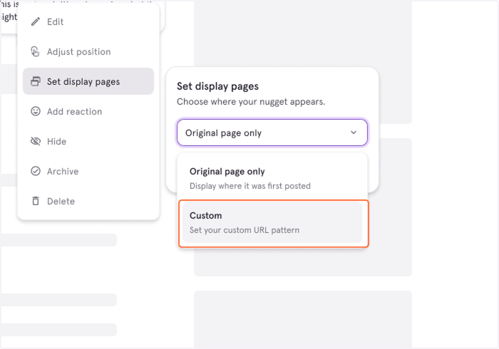Select Adjust position menu entry
The width and height of the screenshot is (499, 349).
(x=88, y=52)
